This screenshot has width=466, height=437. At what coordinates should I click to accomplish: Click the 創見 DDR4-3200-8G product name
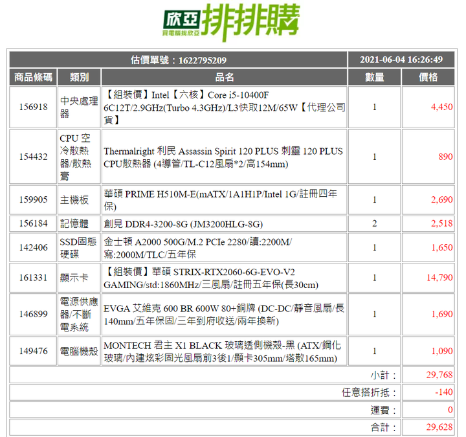183,224
